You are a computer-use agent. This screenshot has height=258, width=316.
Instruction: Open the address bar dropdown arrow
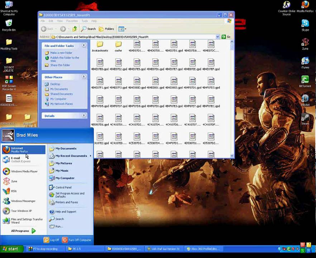tap(217, 37)
